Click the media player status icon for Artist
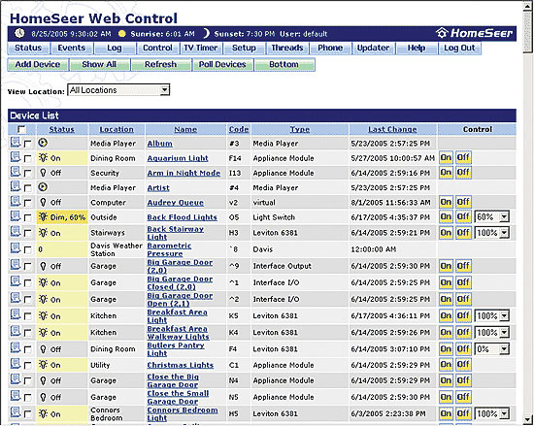This screenshot has width=534, height=426. [x=43, y=187]
